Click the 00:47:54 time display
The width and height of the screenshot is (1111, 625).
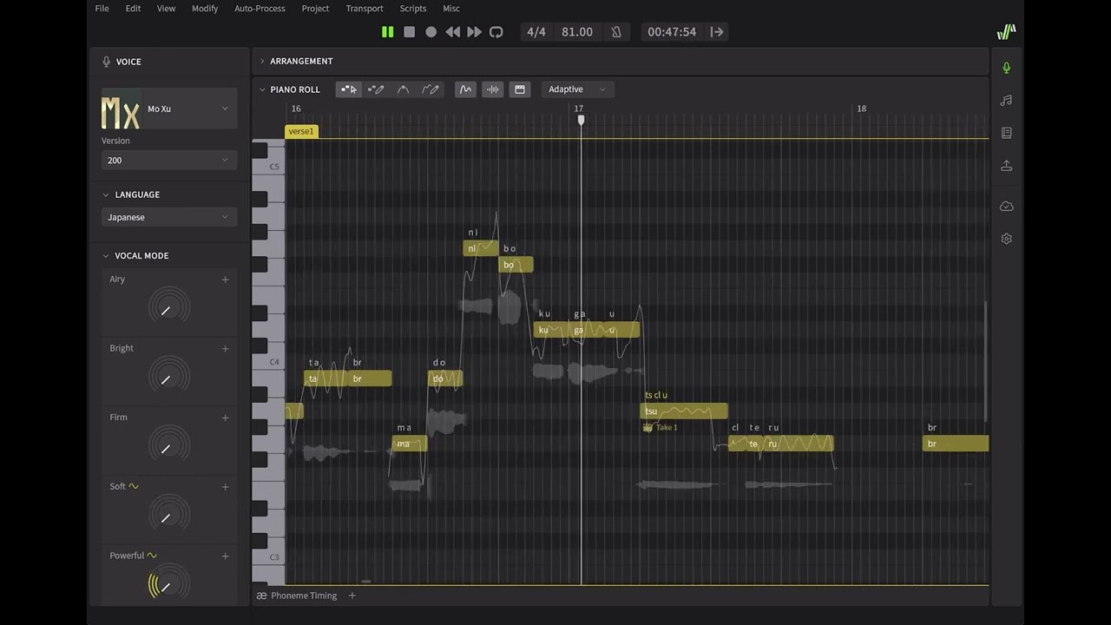[672, 32]
